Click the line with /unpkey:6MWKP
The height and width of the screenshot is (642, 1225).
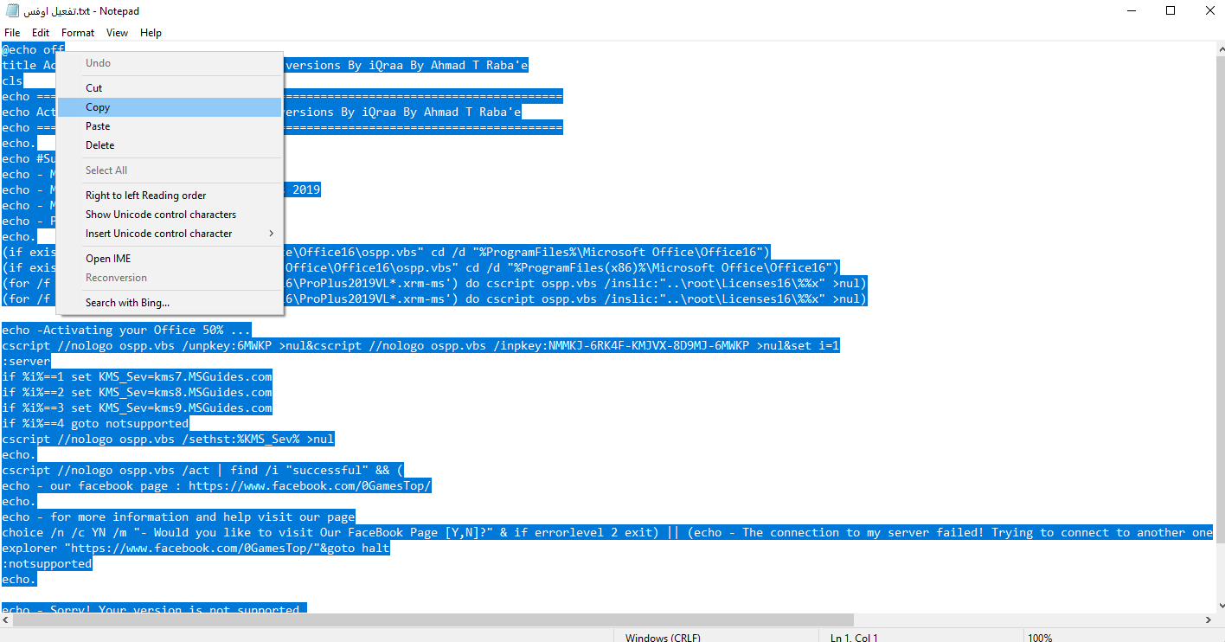[420, 346]
